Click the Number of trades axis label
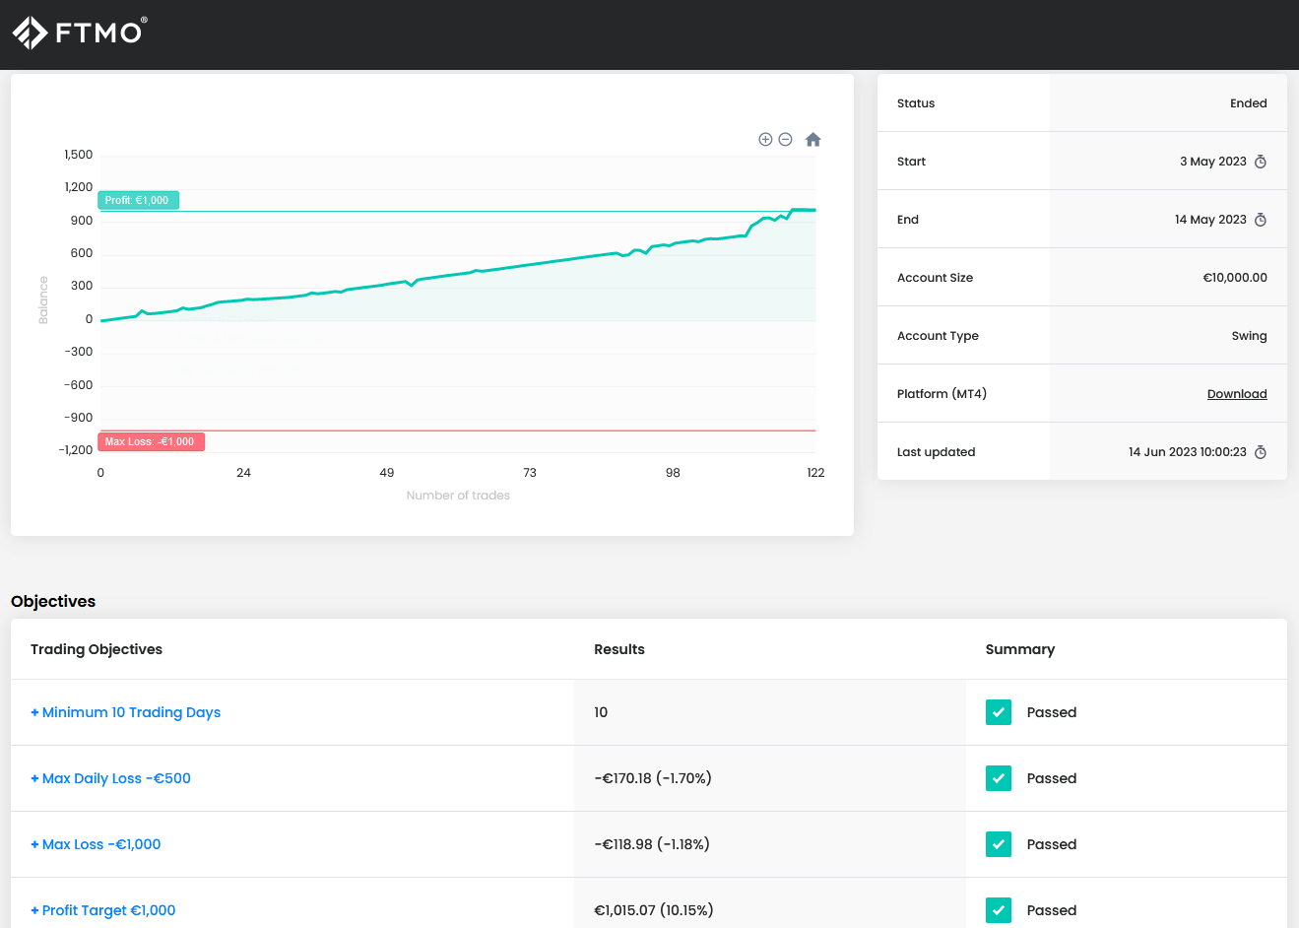 458,496
